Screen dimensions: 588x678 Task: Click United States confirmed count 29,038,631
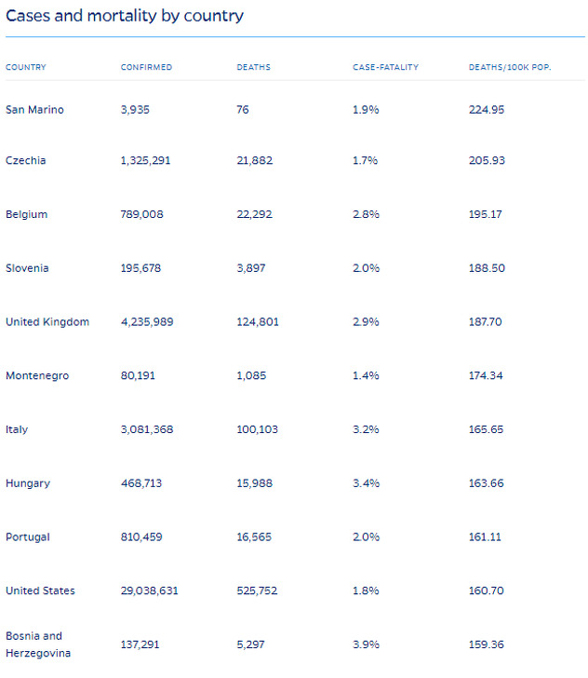click(x=150, y=591)
